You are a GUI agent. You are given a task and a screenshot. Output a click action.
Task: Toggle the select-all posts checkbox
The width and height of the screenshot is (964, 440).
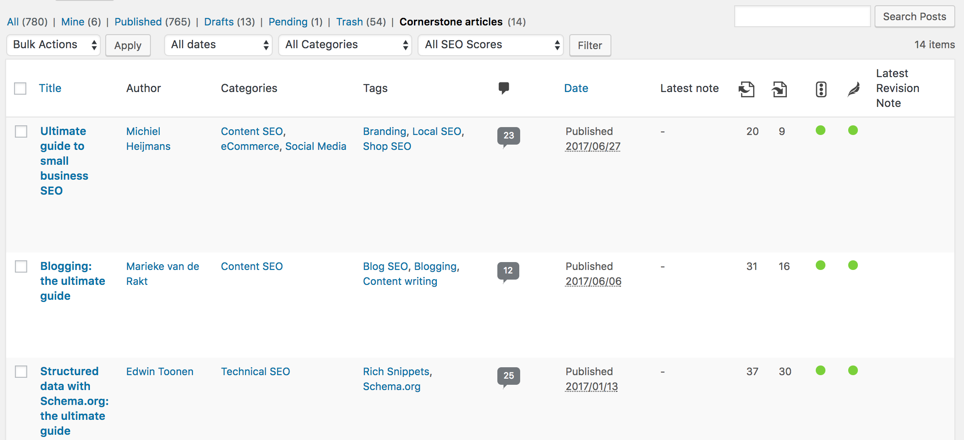(x=20, y=89)
